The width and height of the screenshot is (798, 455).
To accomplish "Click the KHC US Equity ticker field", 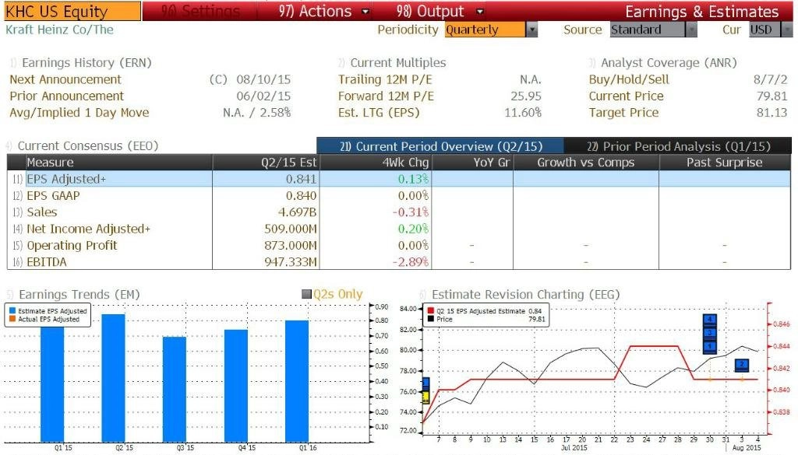I will coord(71,11).
